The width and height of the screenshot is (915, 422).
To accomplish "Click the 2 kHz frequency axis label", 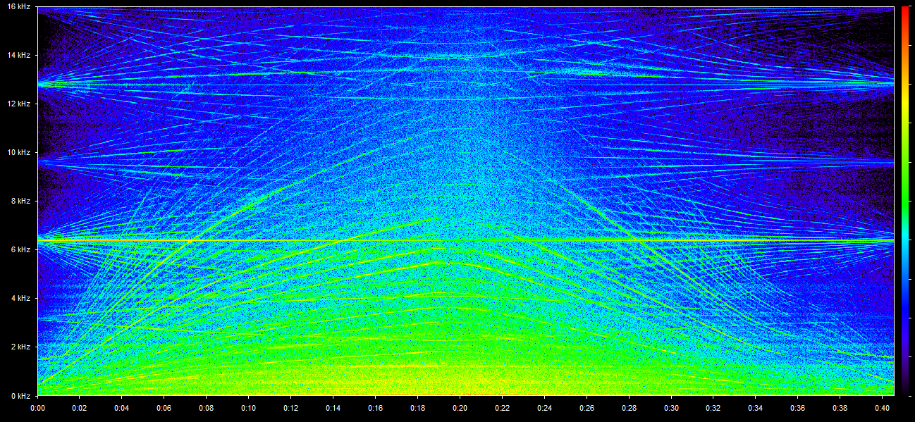I will point(20,347).
